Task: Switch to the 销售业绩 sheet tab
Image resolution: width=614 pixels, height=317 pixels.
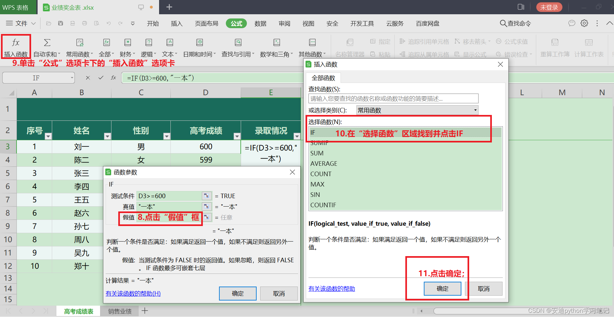Action: [x=120, y=311]
